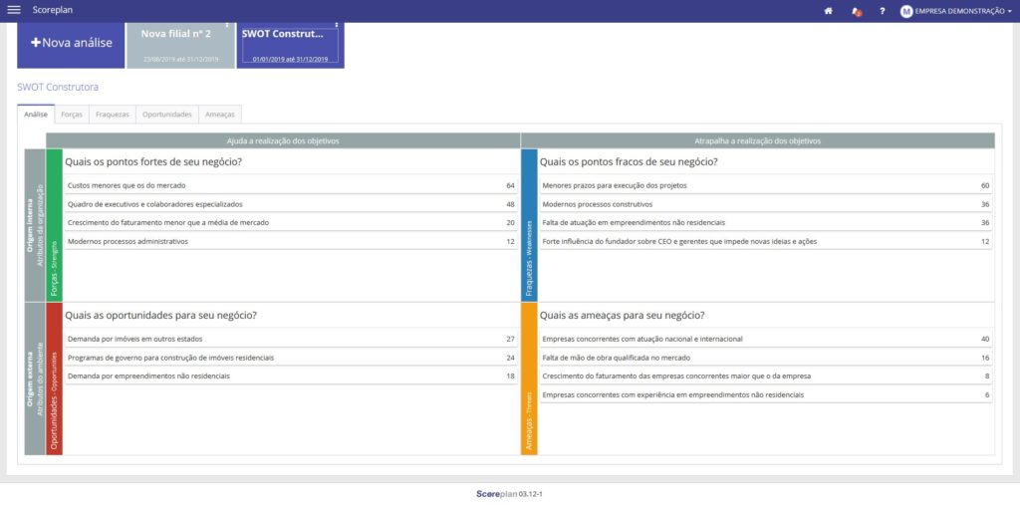
Task: Go to home via house icon
Action: (x=828, y=11)
